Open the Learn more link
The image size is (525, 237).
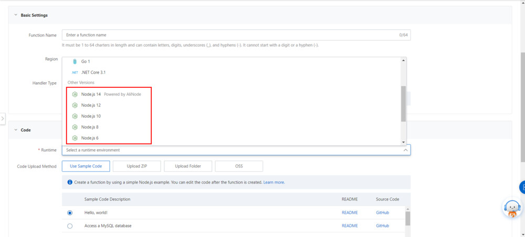[x=274, y=183]
